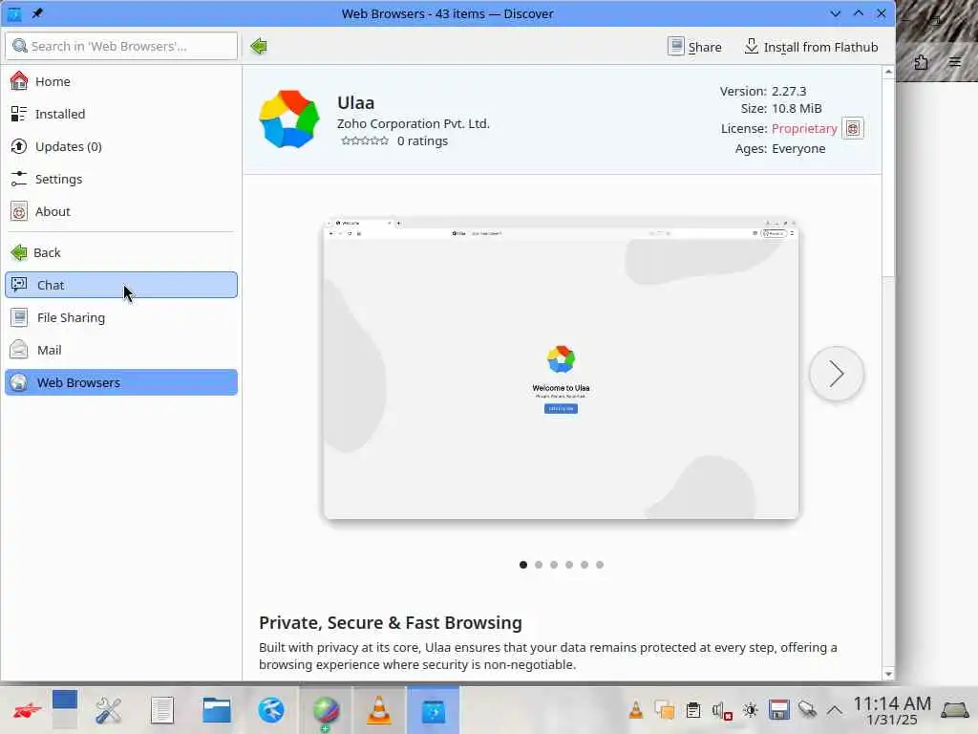The image size is (978, 734).
Task: Click the VLC tray icon
Action: 635,710
